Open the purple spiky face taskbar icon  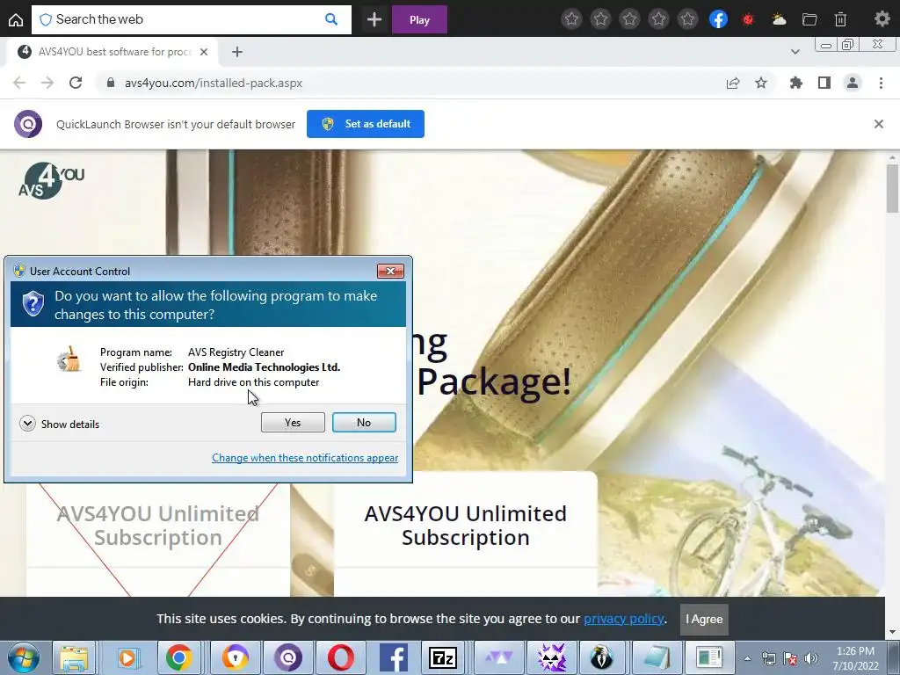point(552,657)
